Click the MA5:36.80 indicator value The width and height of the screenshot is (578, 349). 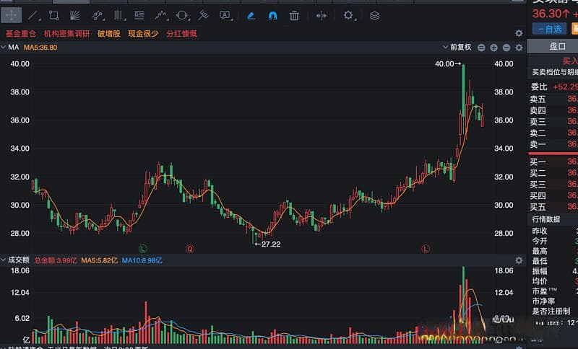click(x=40, y=48)
